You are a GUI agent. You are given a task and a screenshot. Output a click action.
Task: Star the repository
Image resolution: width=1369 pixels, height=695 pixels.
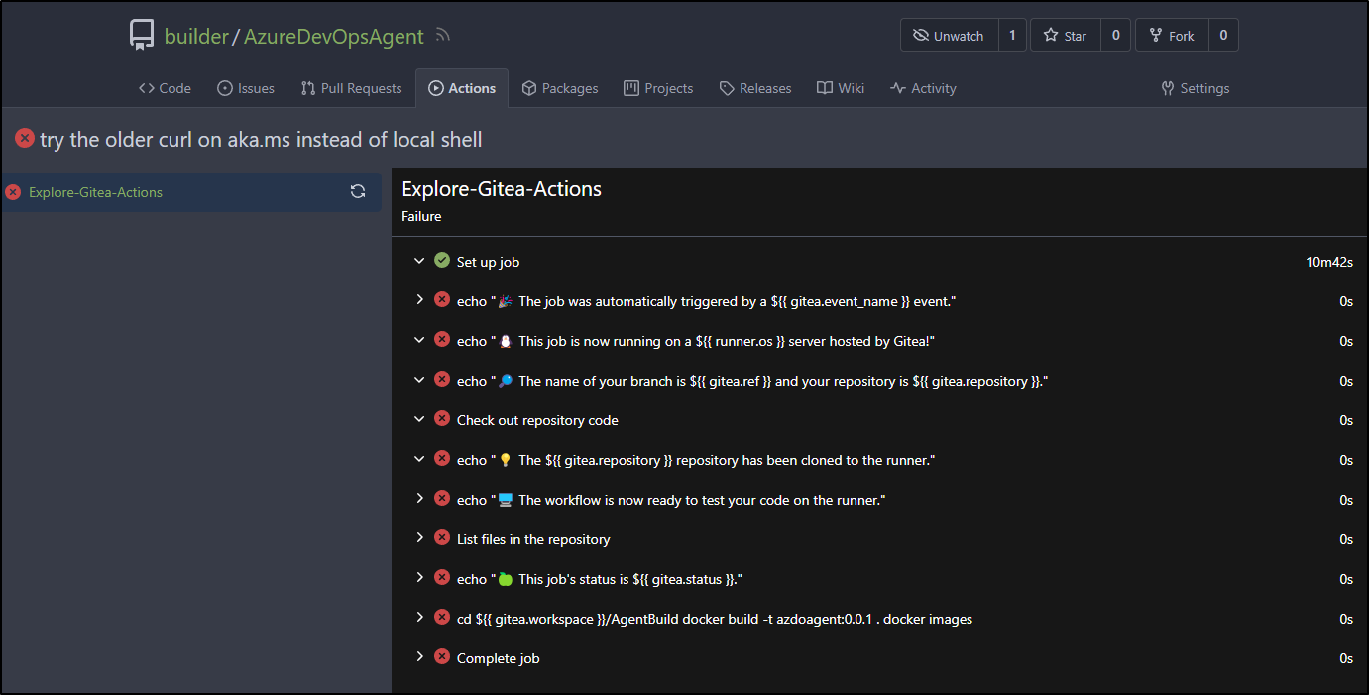[1066, 36]
